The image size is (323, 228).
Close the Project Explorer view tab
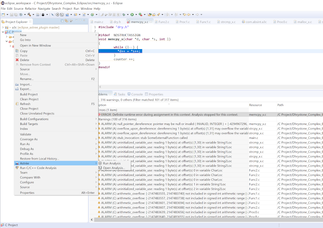pos(30,22)
